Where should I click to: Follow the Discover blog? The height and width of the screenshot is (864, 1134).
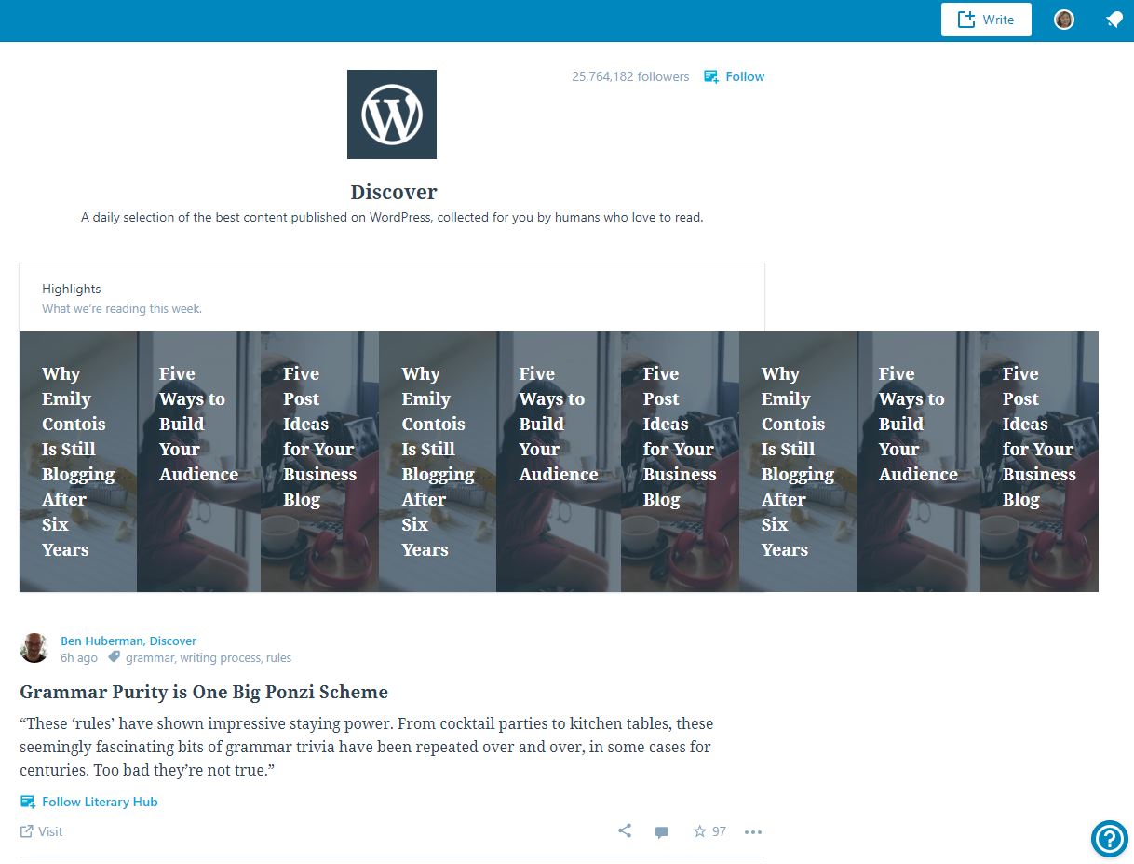735,76
